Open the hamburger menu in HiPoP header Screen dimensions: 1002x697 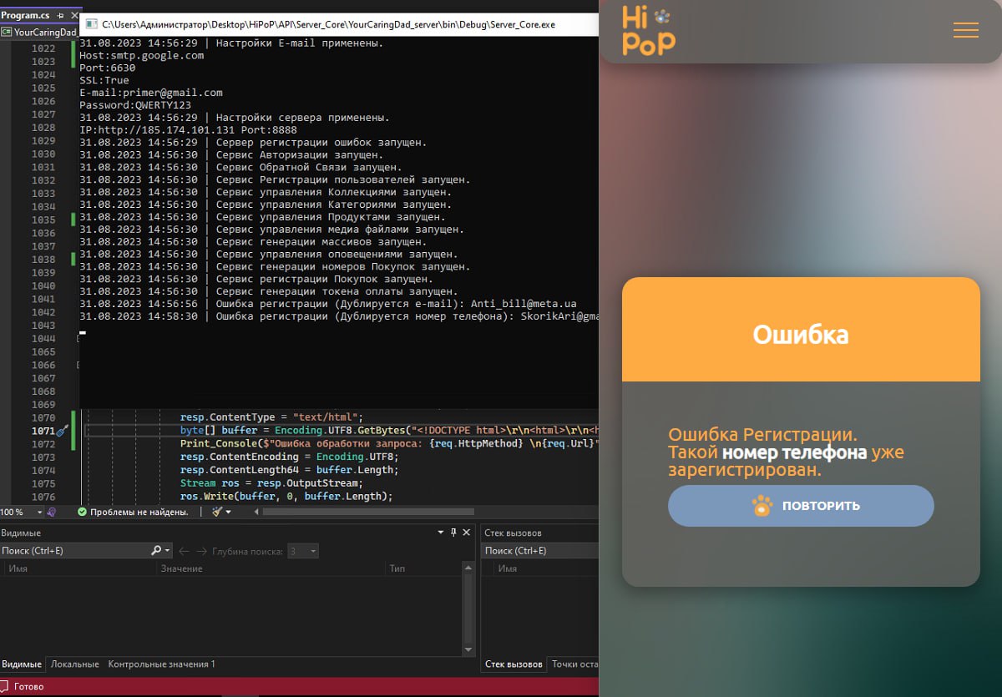pyautogui.click(x=965, y=29)
